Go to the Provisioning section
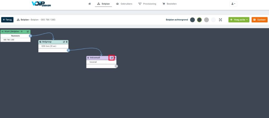This screenshot has width=269, height=118. (147, 4)
